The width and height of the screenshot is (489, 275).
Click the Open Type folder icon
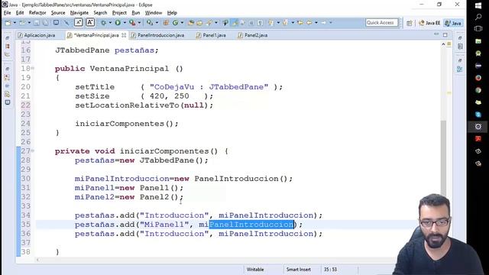coord(191,23)
